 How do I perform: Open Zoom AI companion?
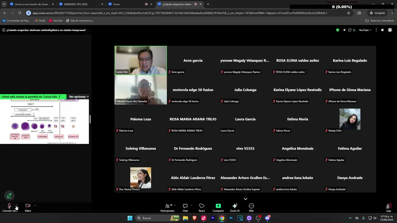tap(235, 208)
